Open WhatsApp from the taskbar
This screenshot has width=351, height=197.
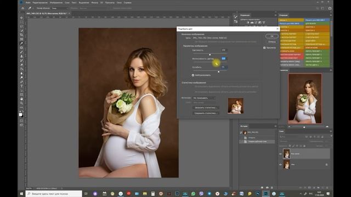point(193,194)
